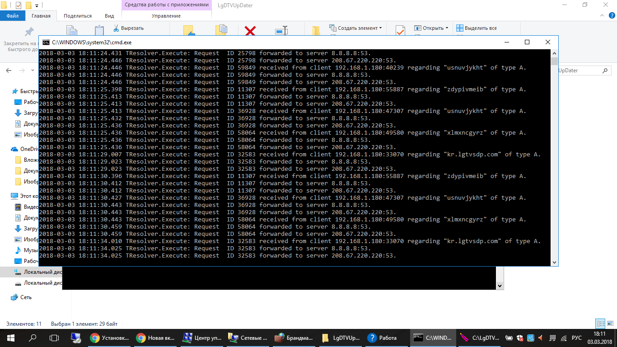Viewport: 617px width, 347px height.
Task: Click the Cut (Вырезать) scissors button
Action: click(x=128, y=28)
